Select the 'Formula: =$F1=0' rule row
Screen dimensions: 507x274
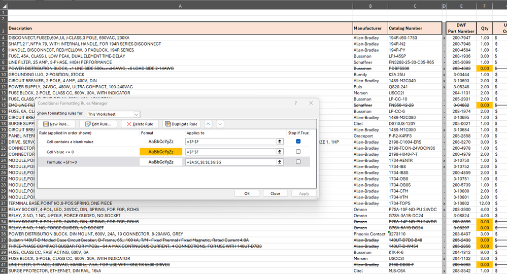pyautogui.click(x=174, y=162)
